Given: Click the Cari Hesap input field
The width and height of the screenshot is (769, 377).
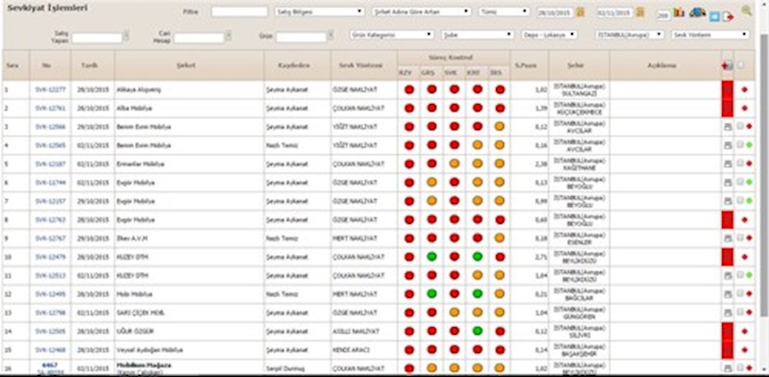Looking at the screenshot, I should coord(199,38).
